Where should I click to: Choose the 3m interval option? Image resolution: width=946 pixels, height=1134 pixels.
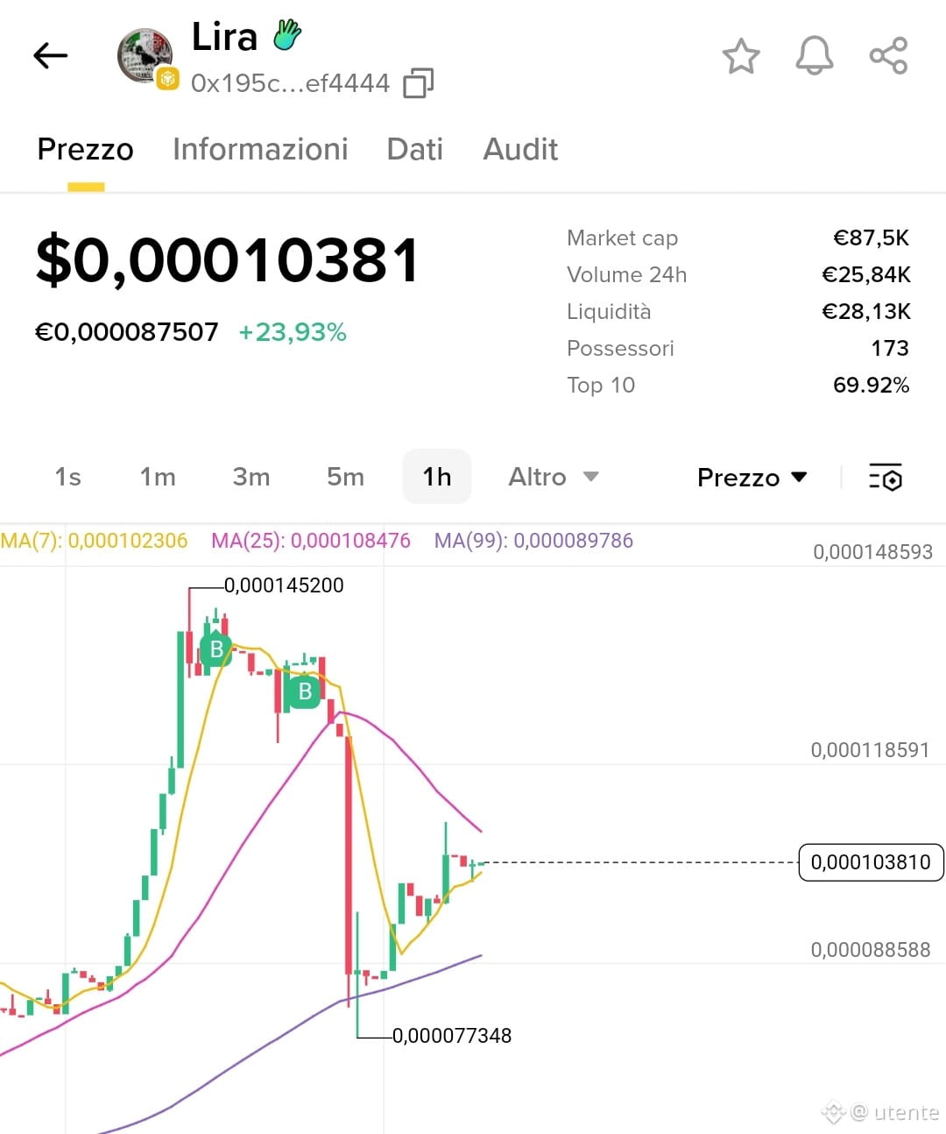tap(251, 478)
